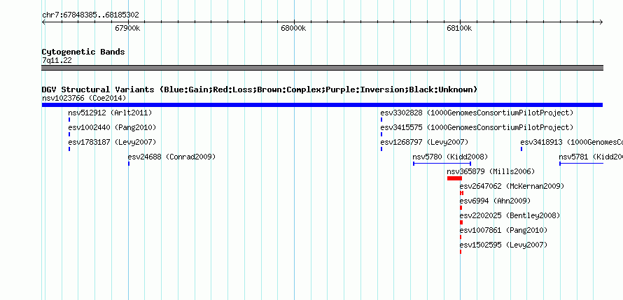The height and width of the screenshot is (300, 623).
Task: Click the 67900k ruler tick label
Action: tap(127, 28)
